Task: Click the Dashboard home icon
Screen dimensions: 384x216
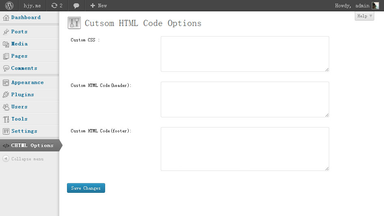Action: click(x=6, y=18)
